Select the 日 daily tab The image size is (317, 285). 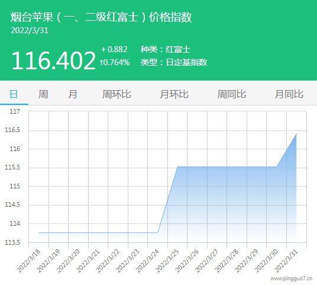pos(14,94)
